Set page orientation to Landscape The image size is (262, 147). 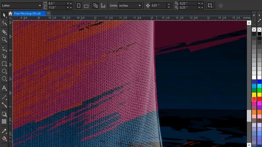[x=86, y=6]
